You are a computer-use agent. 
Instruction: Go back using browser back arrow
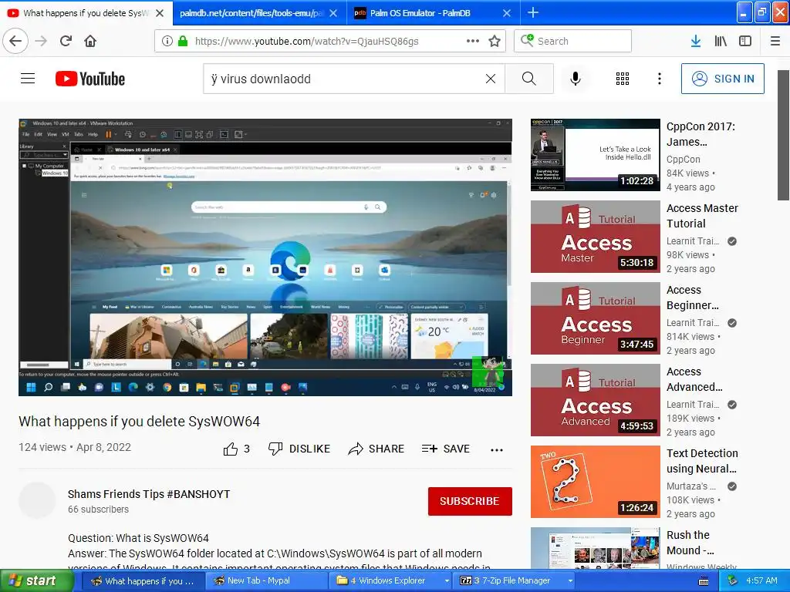(x=15, y=41)
